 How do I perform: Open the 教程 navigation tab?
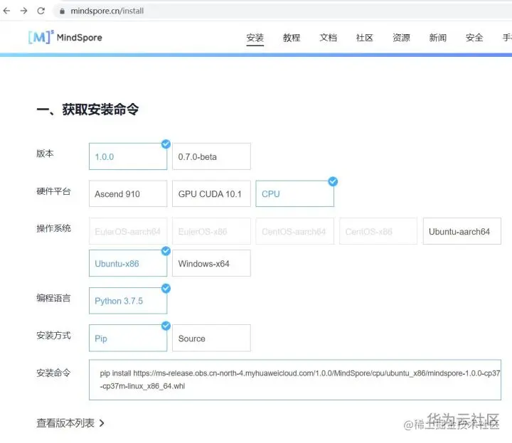[292, 38]
